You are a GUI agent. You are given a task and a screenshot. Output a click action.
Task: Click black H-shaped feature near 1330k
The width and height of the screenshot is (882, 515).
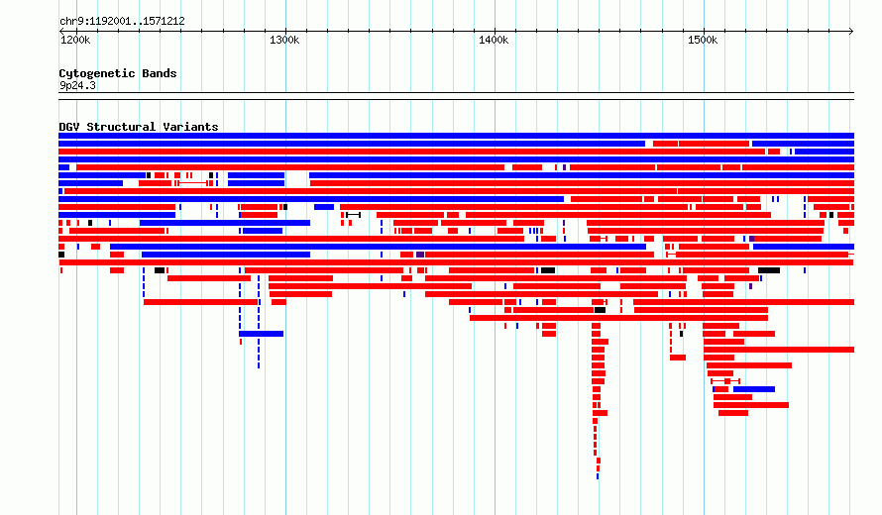click(353, 215)
